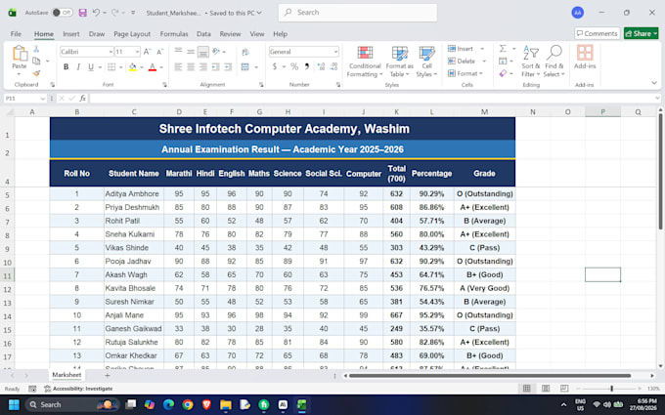Toggle Bold formatting
Viewport: 665px width, 415px height.
pos(66,67)
